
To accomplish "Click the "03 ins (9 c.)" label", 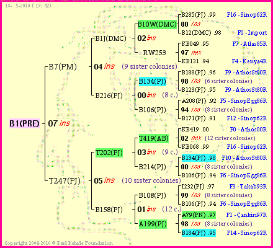I will pos(158,153).
